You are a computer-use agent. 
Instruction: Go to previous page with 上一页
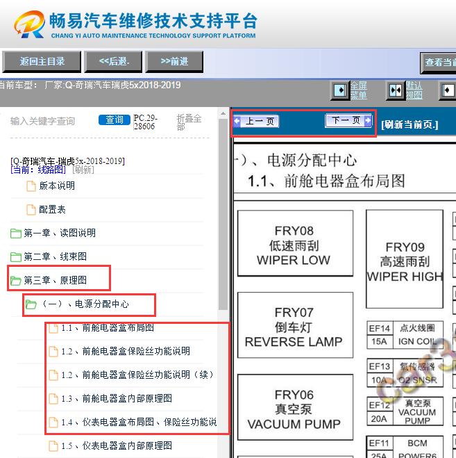tap(256, 121)
